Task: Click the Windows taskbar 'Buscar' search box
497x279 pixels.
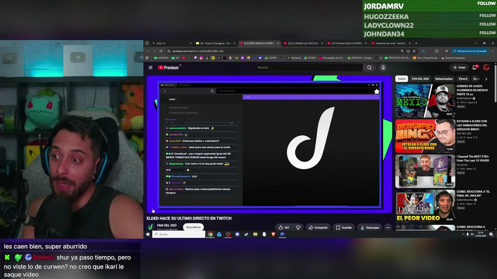Action: click(x=179, y=234)
